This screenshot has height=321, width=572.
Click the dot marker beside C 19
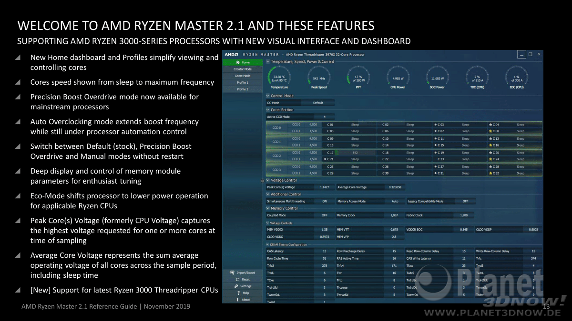click(x=435, y=153)
